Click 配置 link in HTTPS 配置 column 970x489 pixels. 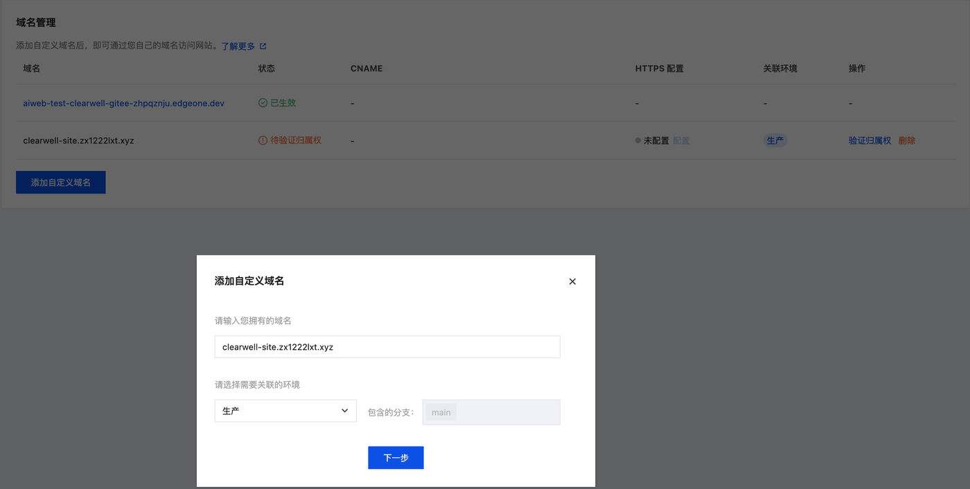(x=681, y=141)
